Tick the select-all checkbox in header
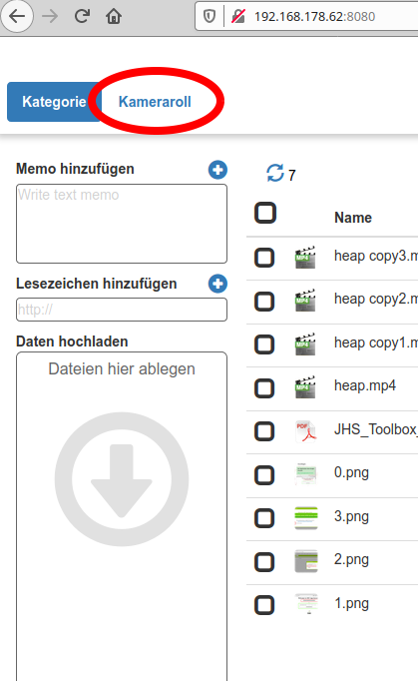Viewport: 418px width, 681px height. tap(265, 213)
